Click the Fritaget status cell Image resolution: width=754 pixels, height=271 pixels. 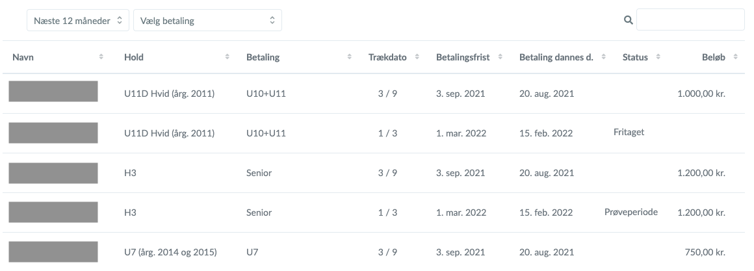pos(629,132)
